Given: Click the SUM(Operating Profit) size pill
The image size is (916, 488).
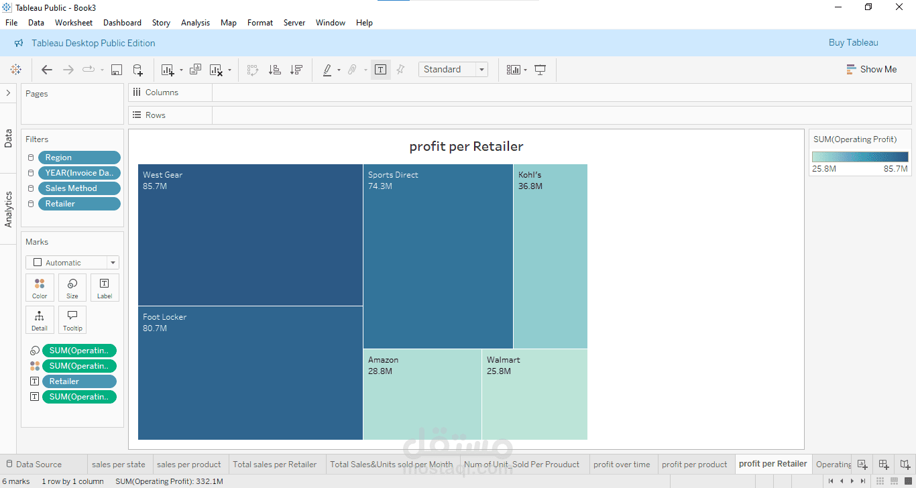Looking at the screenshot, I should (x=79, y=351).
